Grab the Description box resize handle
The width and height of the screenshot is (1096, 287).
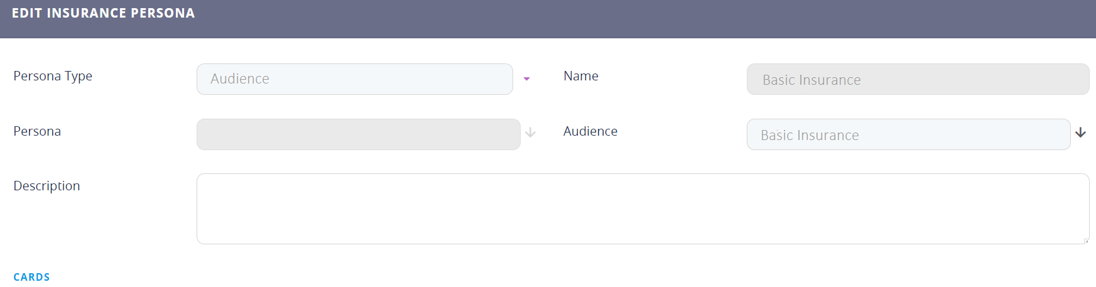[x=1086, y=241]
